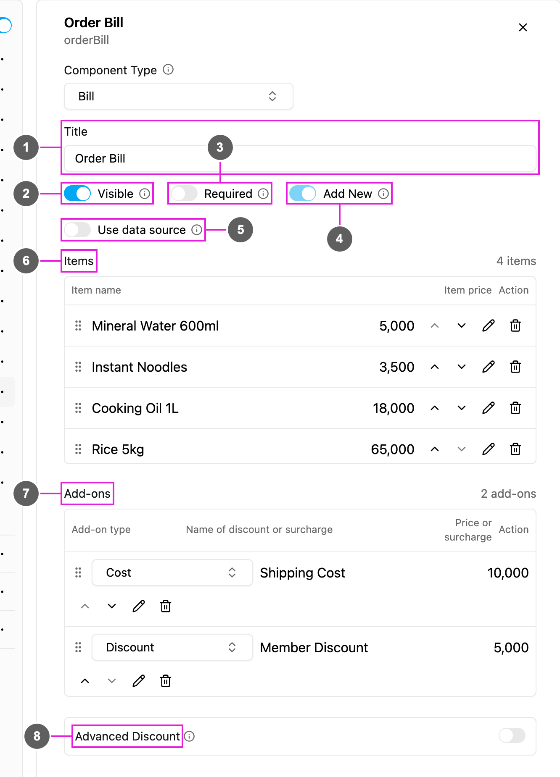Move Cooking Oil 1L up
The image size is (560, 777).
[435, 408]
